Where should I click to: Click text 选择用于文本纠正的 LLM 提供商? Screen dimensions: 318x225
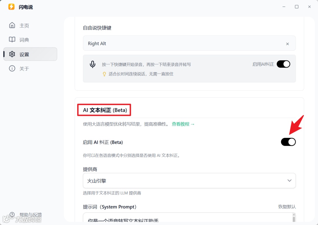[x=112, y=193]
